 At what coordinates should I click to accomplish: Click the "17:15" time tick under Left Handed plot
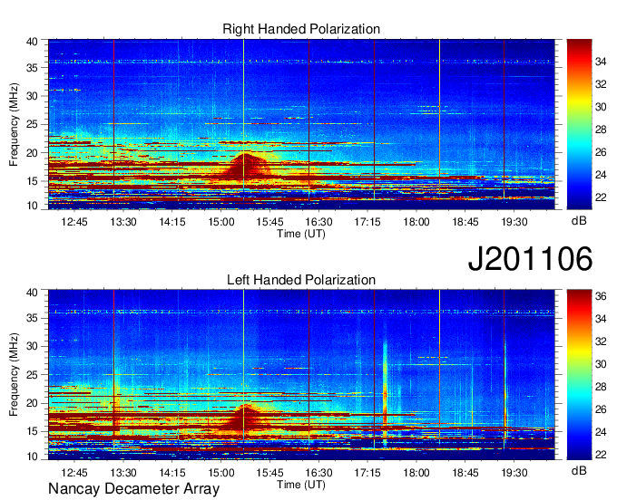[x=367, y=473]
